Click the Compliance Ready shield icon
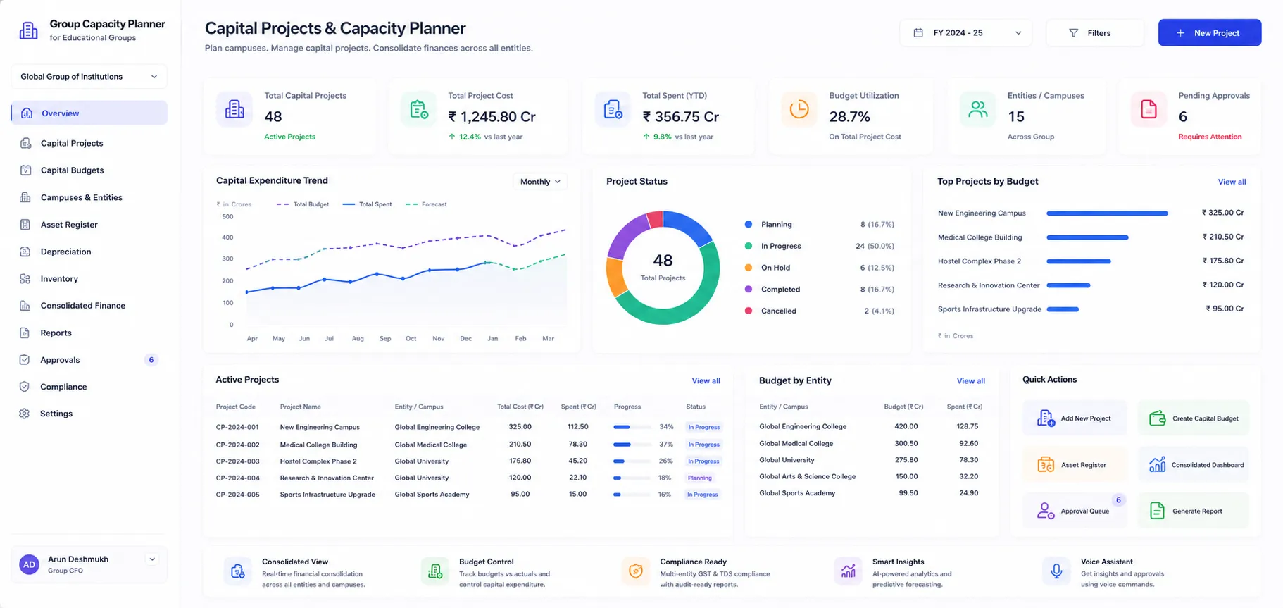The image size is (1283, 608). point(635,571)
